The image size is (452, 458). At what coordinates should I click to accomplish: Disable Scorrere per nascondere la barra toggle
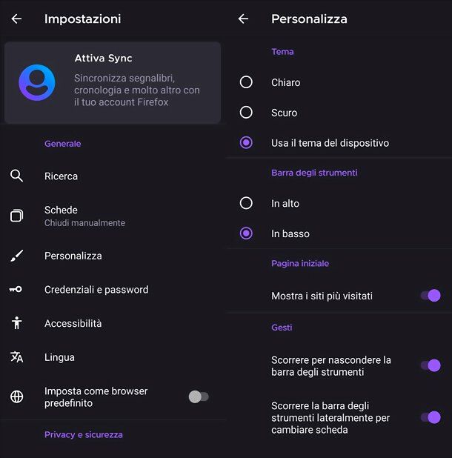pyautogui.click(x=431, y=365)
